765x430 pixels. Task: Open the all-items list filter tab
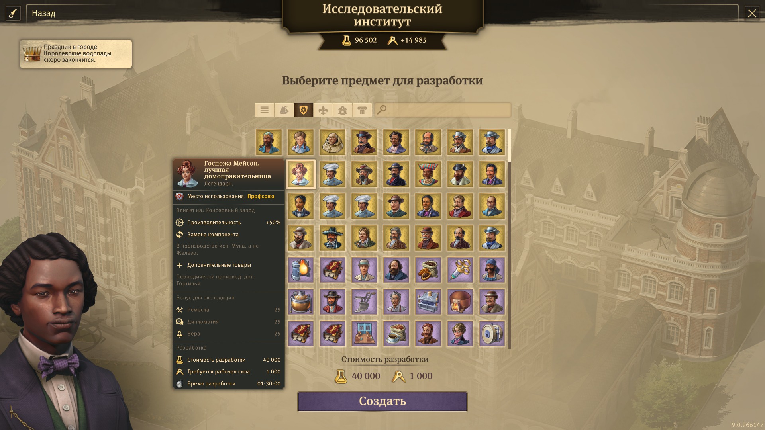264,110
